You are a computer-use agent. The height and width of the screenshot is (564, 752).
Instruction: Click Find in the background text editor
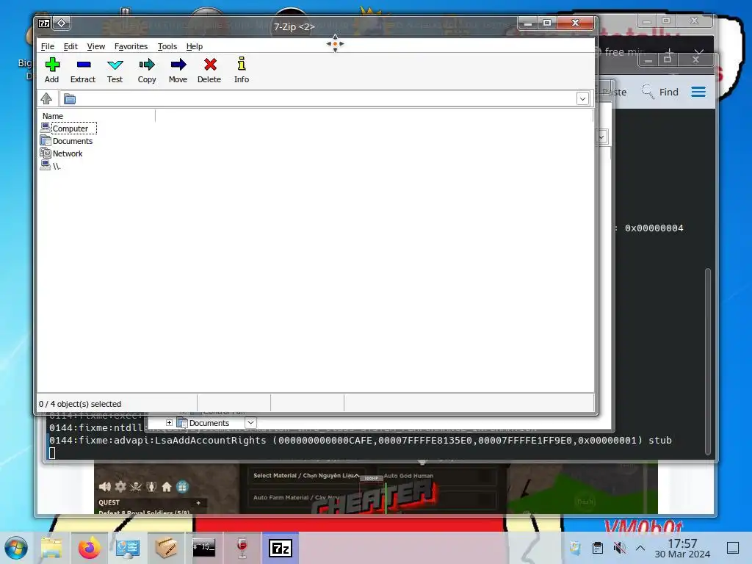point(668,92)
